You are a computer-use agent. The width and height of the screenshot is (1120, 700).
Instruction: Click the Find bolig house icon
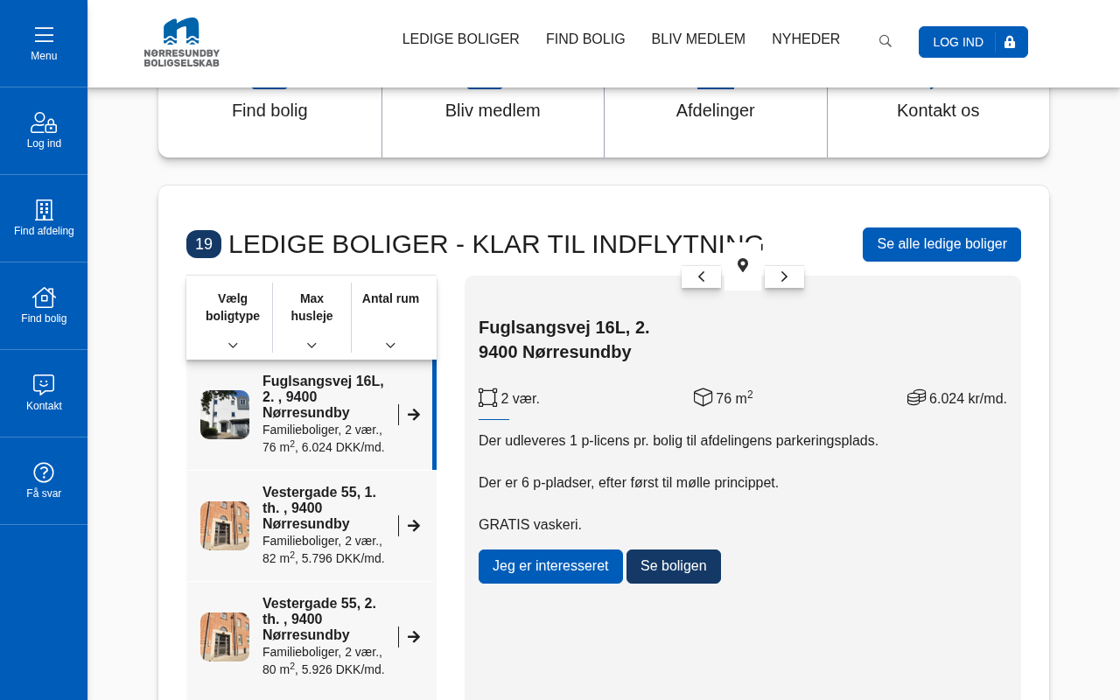44,297
